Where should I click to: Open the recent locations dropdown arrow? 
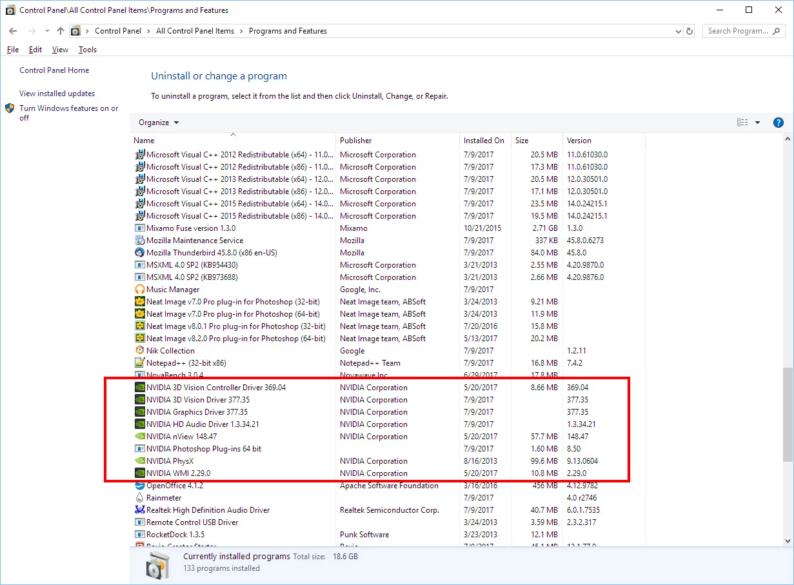tap(47, 31)
